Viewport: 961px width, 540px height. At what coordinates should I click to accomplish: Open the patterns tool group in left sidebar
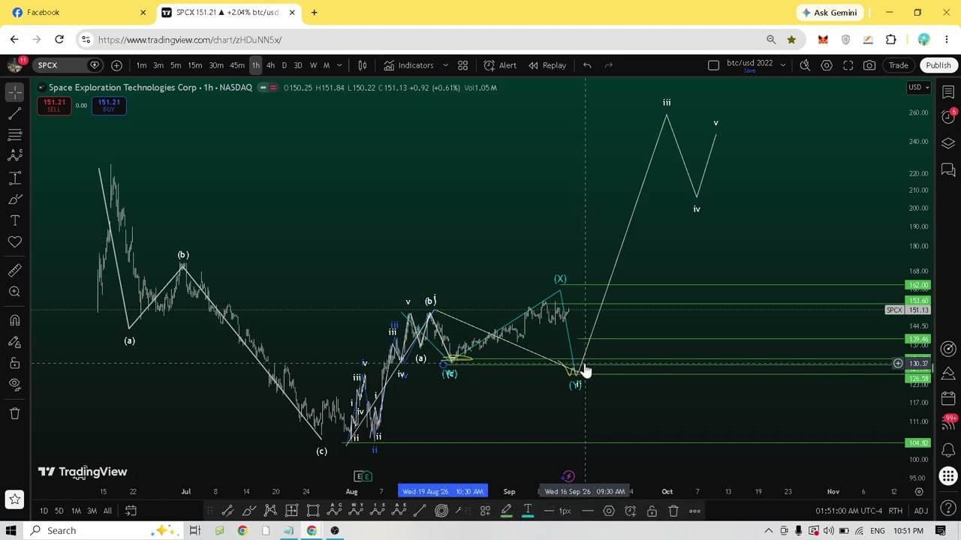tap(14, 155)
